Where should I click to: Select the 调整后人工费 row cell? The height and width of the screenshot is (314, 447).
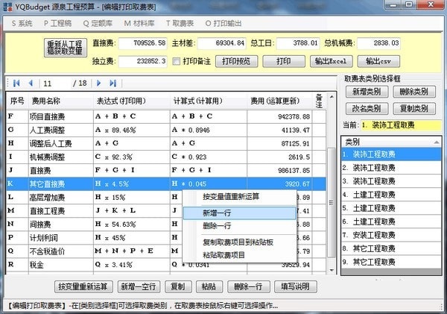[x=61, y=143]
